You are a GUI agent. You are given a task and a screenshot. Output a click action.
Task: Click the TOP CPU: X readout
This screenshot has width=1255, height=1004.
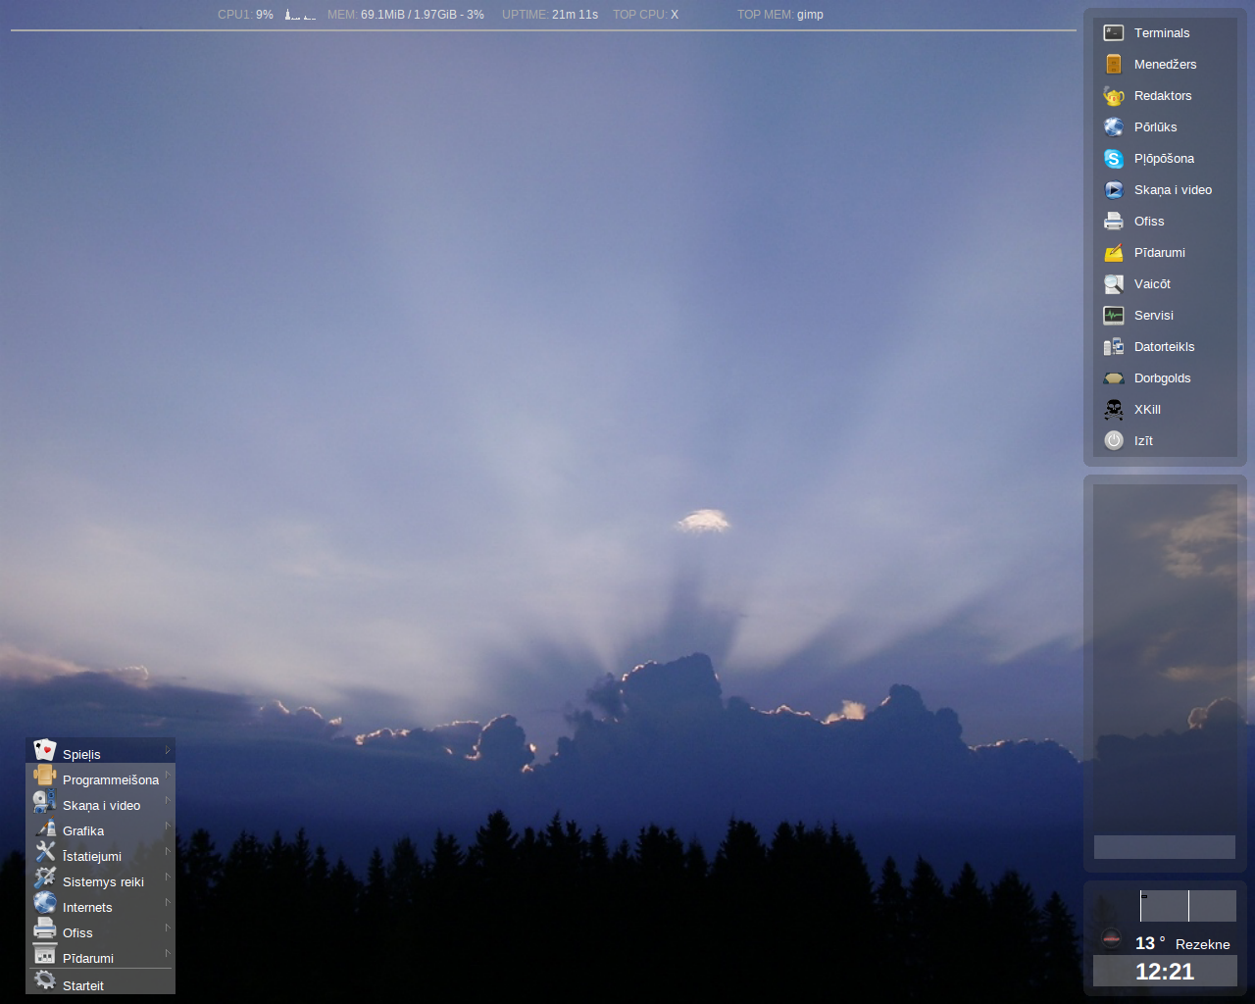point(645,15)
